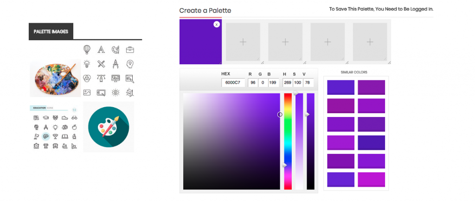The height and width of the screenshot is (202, 475).
Task: Click the hot air balloon icon
Action: pos(87,49)
